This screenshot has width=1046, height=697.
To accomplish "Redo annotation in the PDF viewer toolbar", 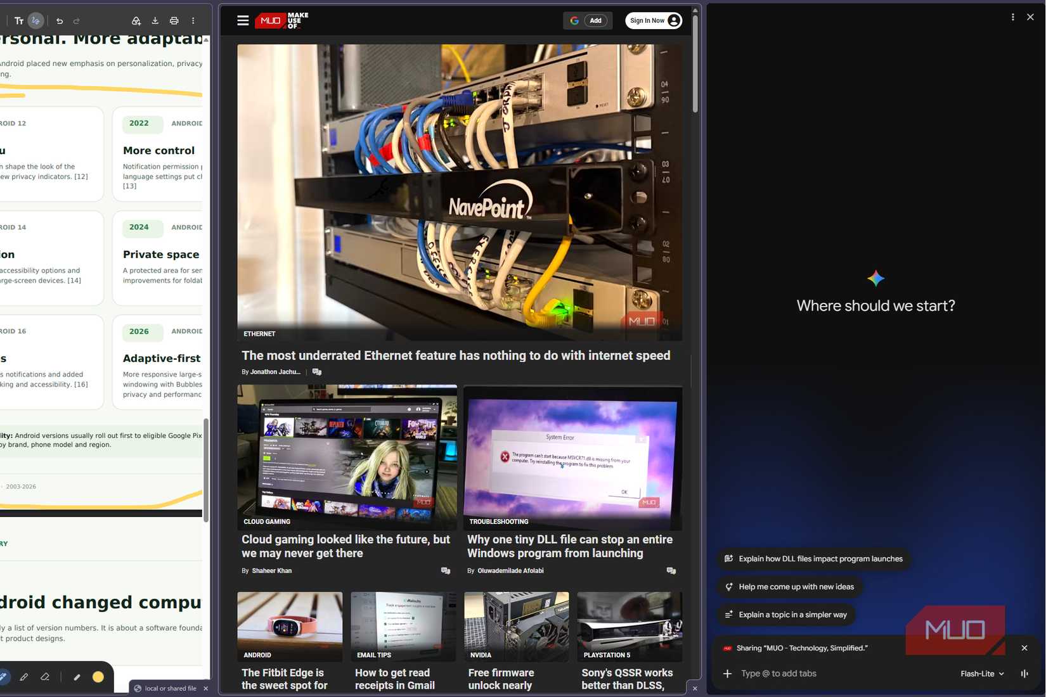I will point(77,21).
